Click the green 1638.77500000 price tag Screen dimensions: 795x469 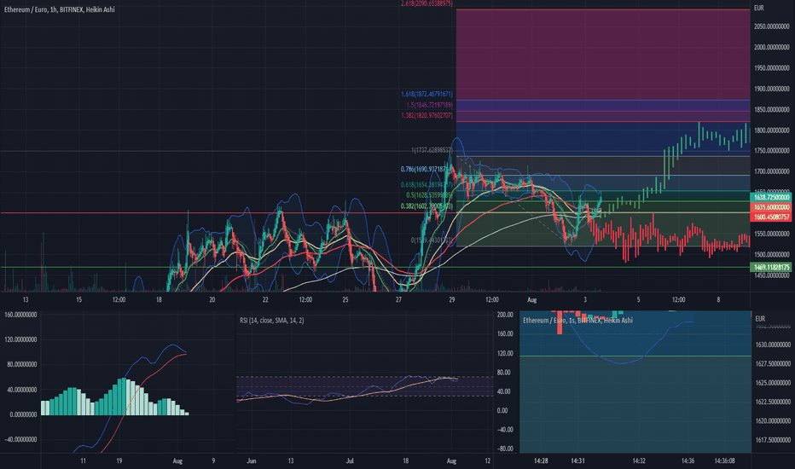coord(770,197)
